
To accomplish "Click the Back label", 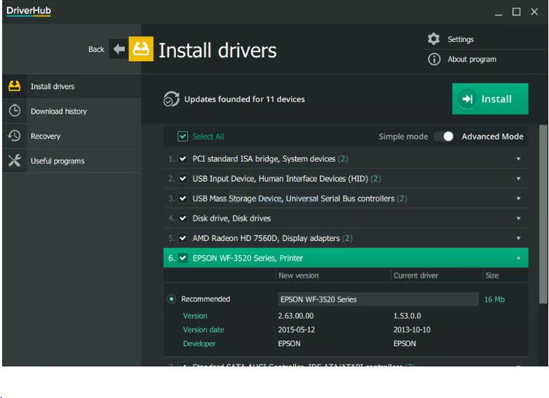I will point(96,49).
